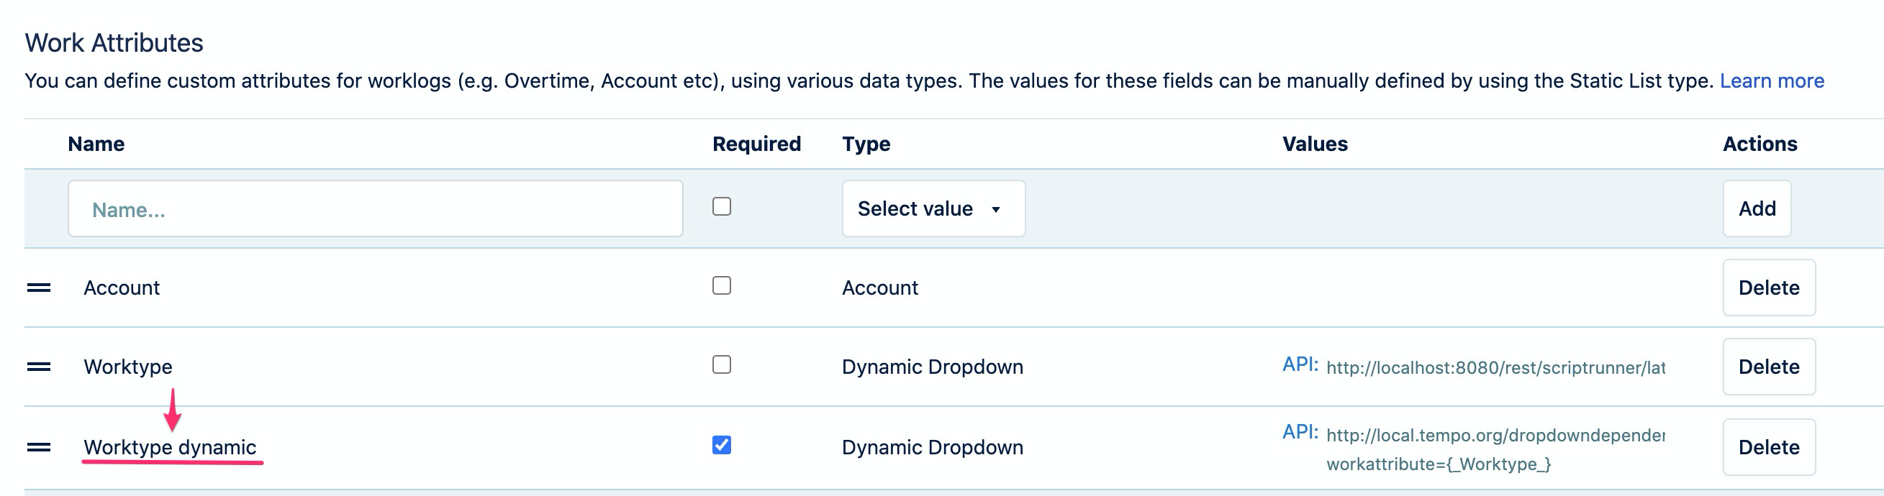This screenshot has height=496, width=1884.
Task: Mark the Worktype attribute as required
Action: (721, 364)
